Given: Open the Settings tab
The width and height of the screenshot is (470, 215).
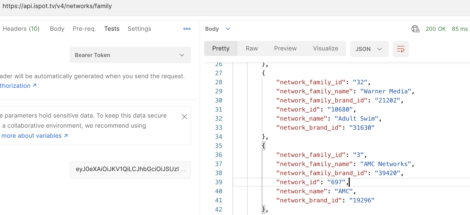Looking at the screenshot, I should click(139, 29).
